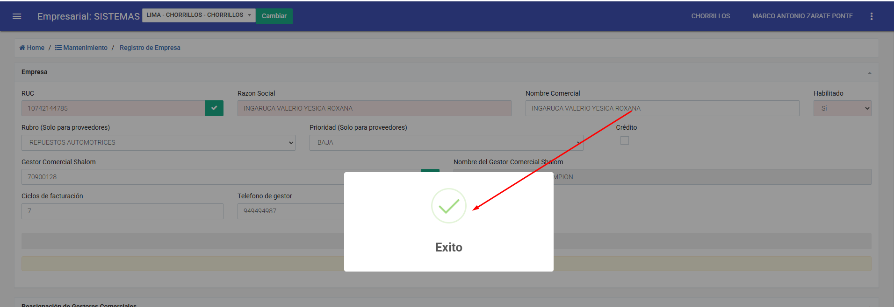Open the LIMA - CHORRILLOS location selector
Image resolution: width=894 pixels, height=307 pixels.
coord(198,15)
